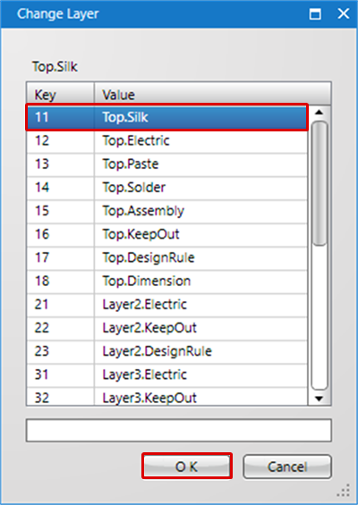The width and height of the screenshot is (358, 505).
Task: Choose Layer2.DesignRule layer row
Action: click(167, 351)
